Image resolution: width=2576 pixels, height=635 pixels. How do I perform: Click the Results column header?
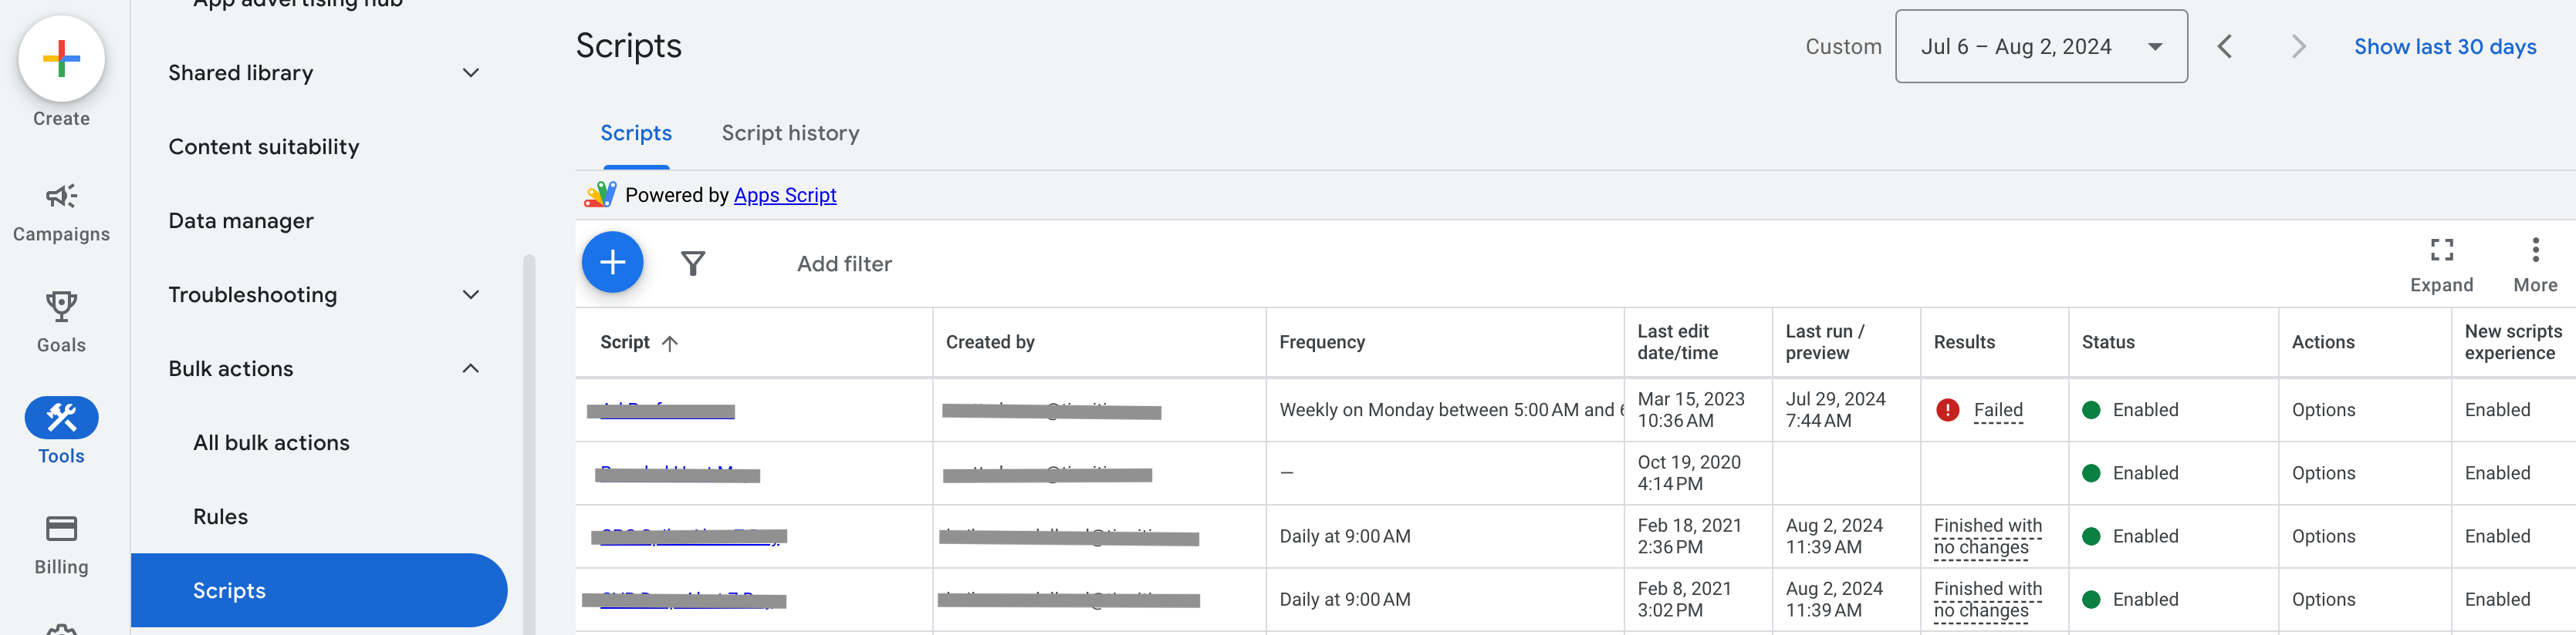1964,342
